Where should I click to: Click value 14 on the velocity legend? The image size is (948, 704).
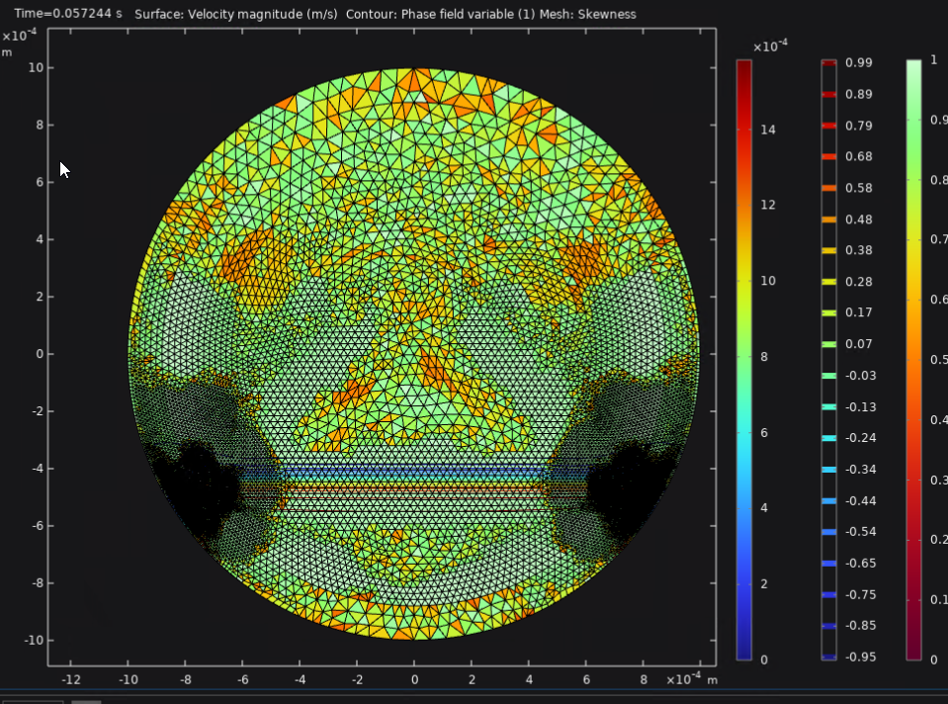pos(766,131)
